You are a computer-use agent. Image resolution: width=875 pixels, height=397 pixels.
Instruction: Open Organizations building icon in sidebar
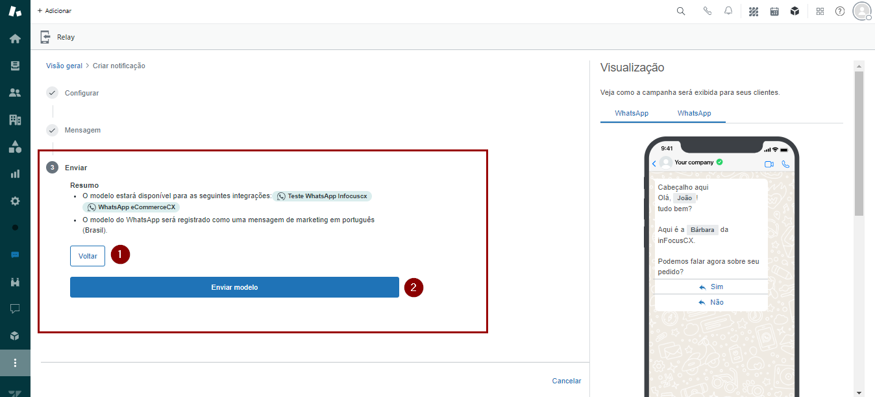[15, 120]
